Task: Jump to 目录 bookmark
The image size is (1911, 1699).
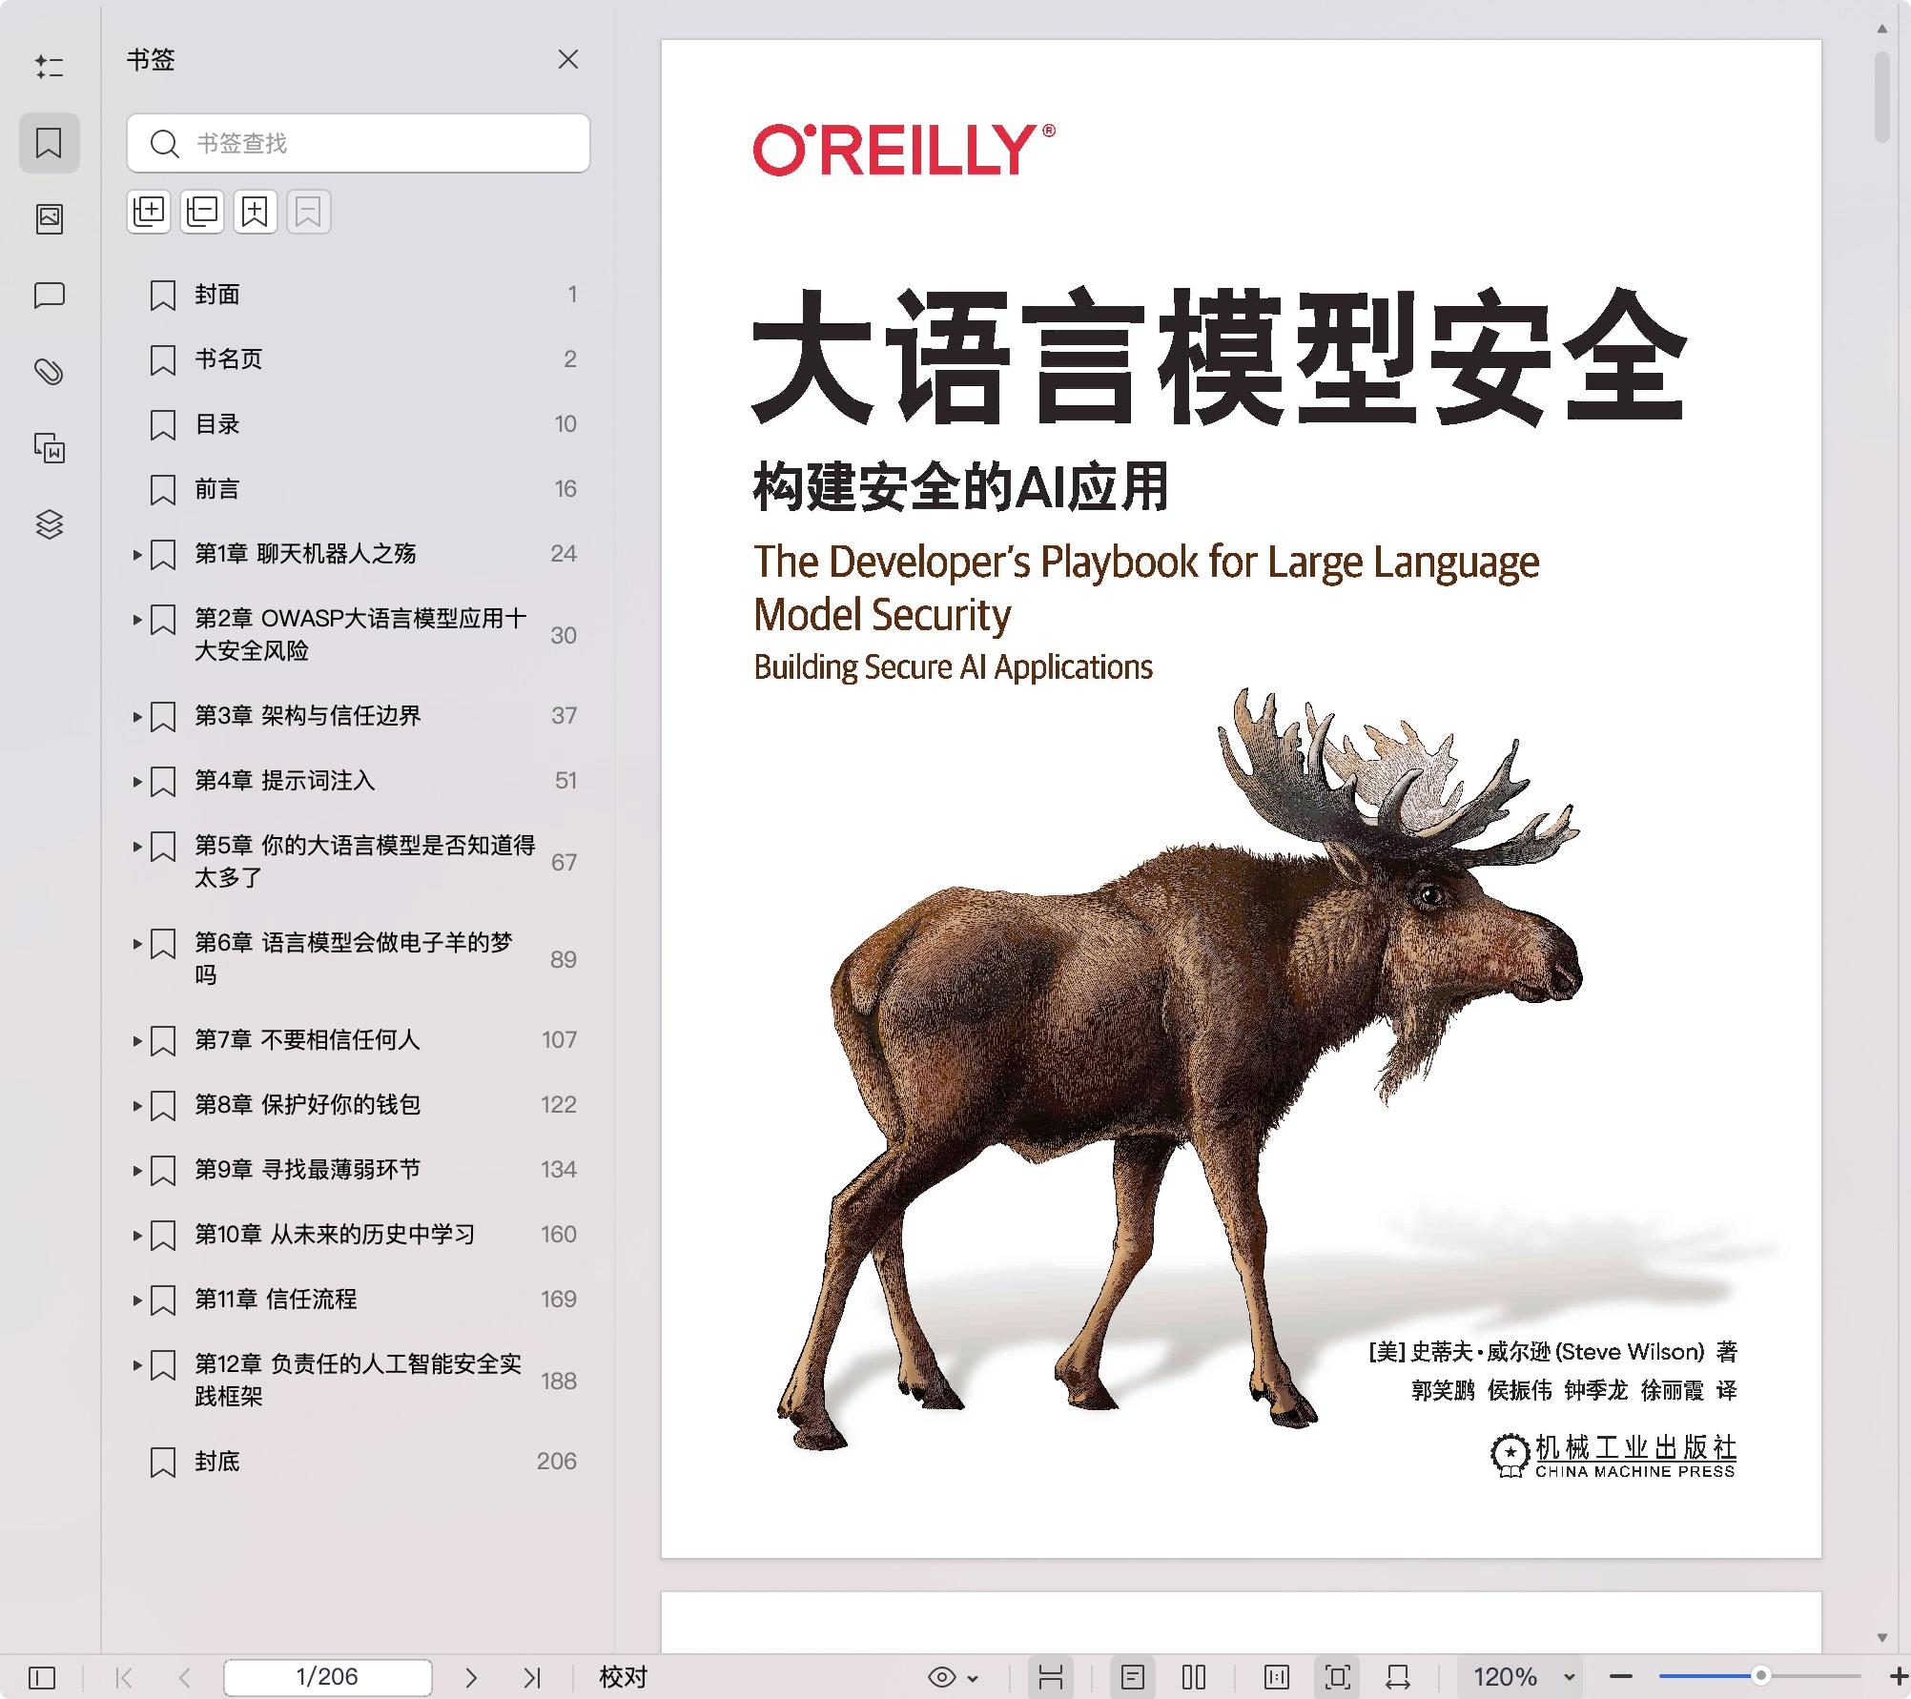Action: tap(217, 424)
